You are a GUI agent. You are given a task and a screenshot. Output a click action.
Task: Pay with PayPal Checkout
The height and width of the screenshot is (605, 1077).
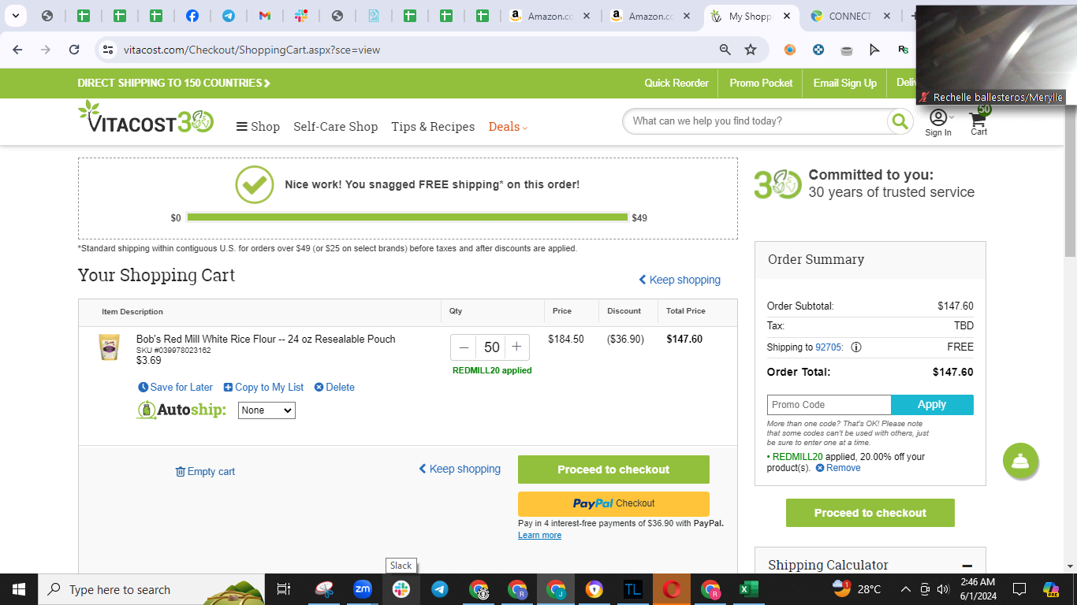[x=613, y=503]
